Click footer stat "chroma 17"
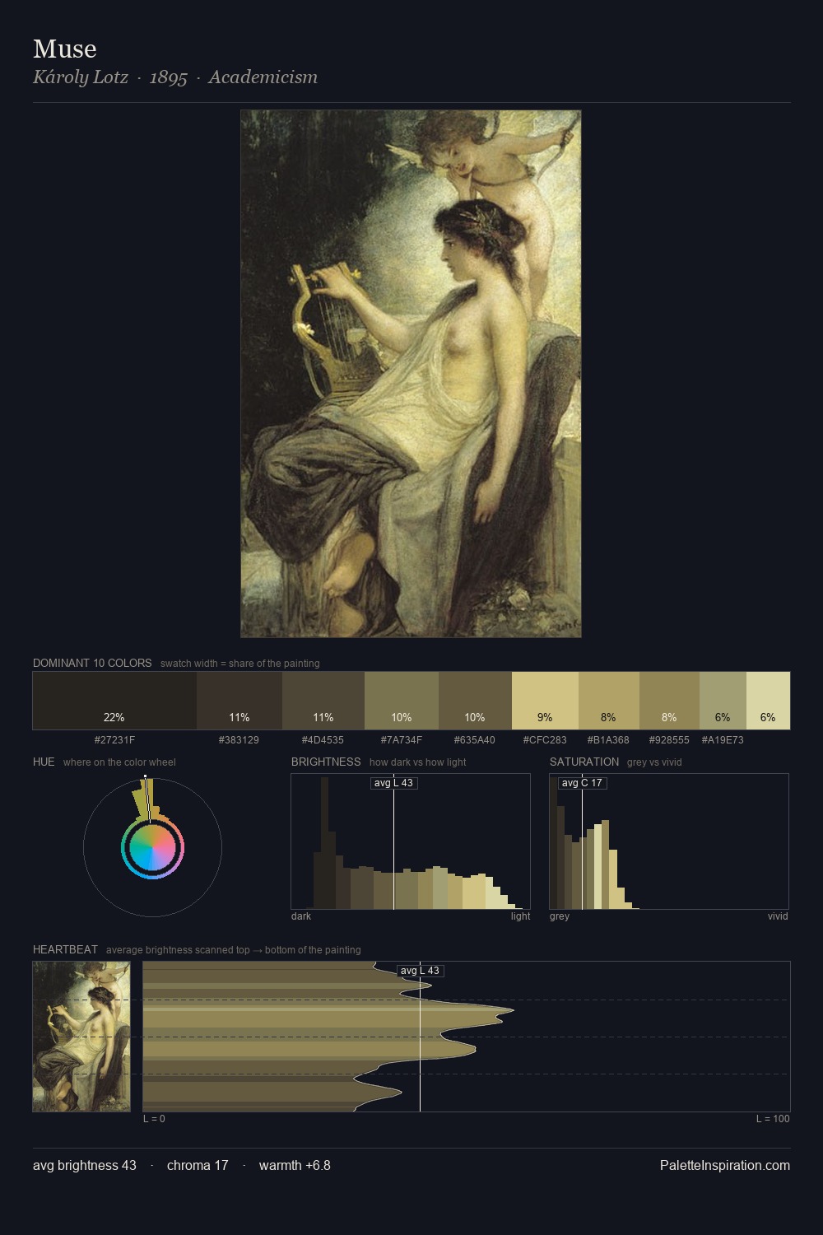823x1235 pixels. point(198,1165)
